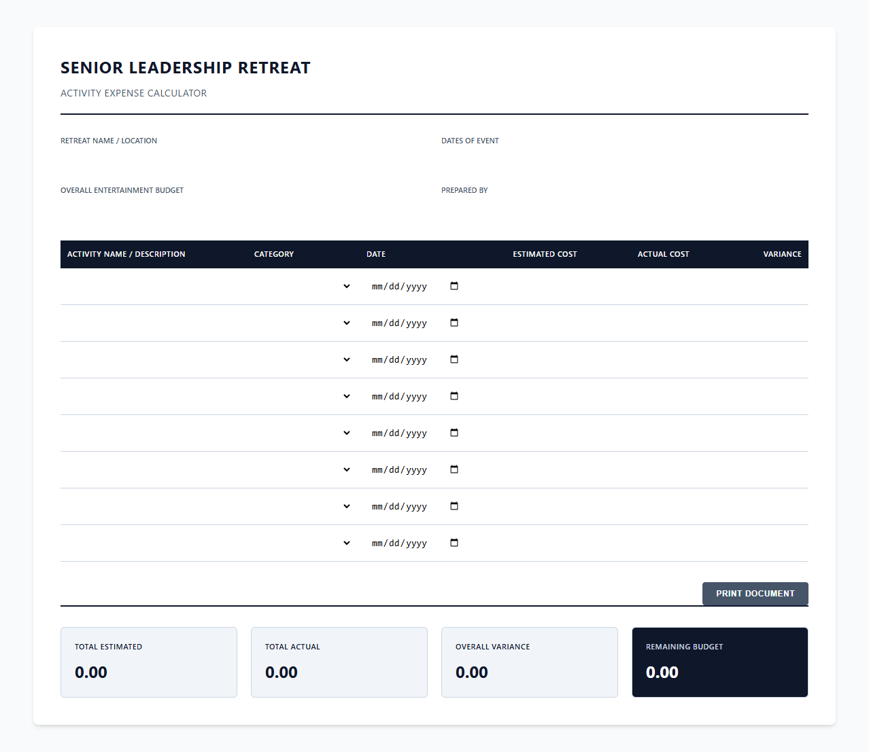Open calendar picker in seventh activity row

coord(454,506)
